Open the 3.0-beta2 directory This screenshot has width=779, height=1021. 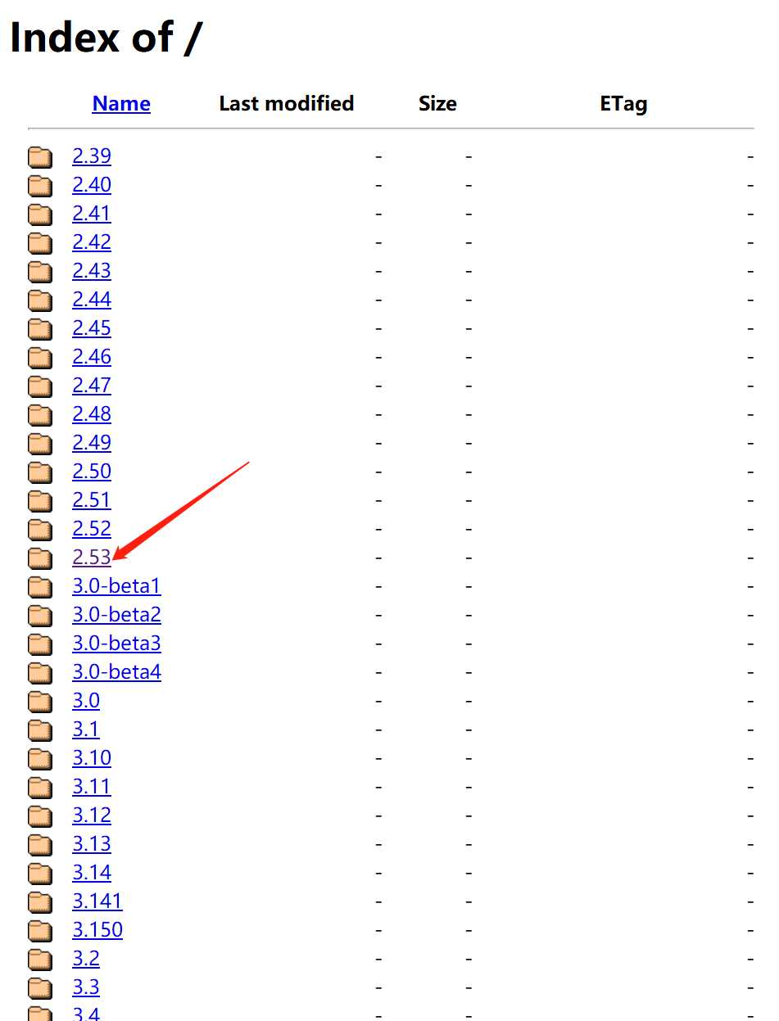tap(116, 614)
